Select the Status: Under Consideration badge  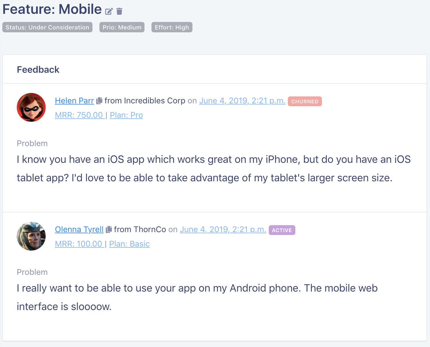(x=47, y=27)
